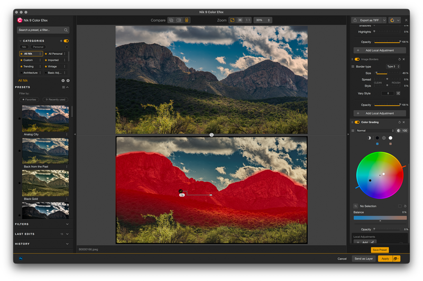This screenshot has width=423, height=281.
Task: Switch presets to list view icon
Action: tap(63, 87)
